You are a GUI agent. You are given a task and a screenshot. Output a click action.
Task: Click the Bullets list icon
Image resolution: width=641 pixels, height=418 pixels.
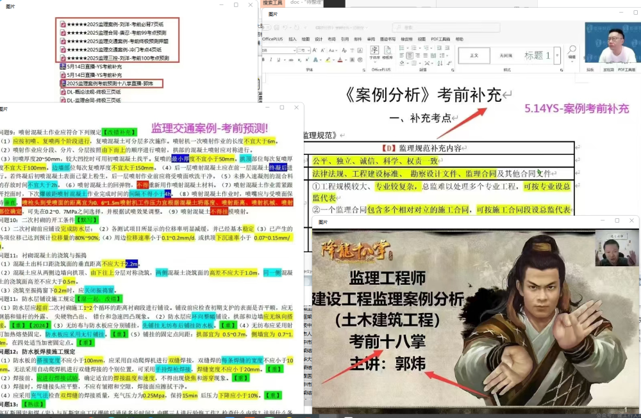[401, 48]
